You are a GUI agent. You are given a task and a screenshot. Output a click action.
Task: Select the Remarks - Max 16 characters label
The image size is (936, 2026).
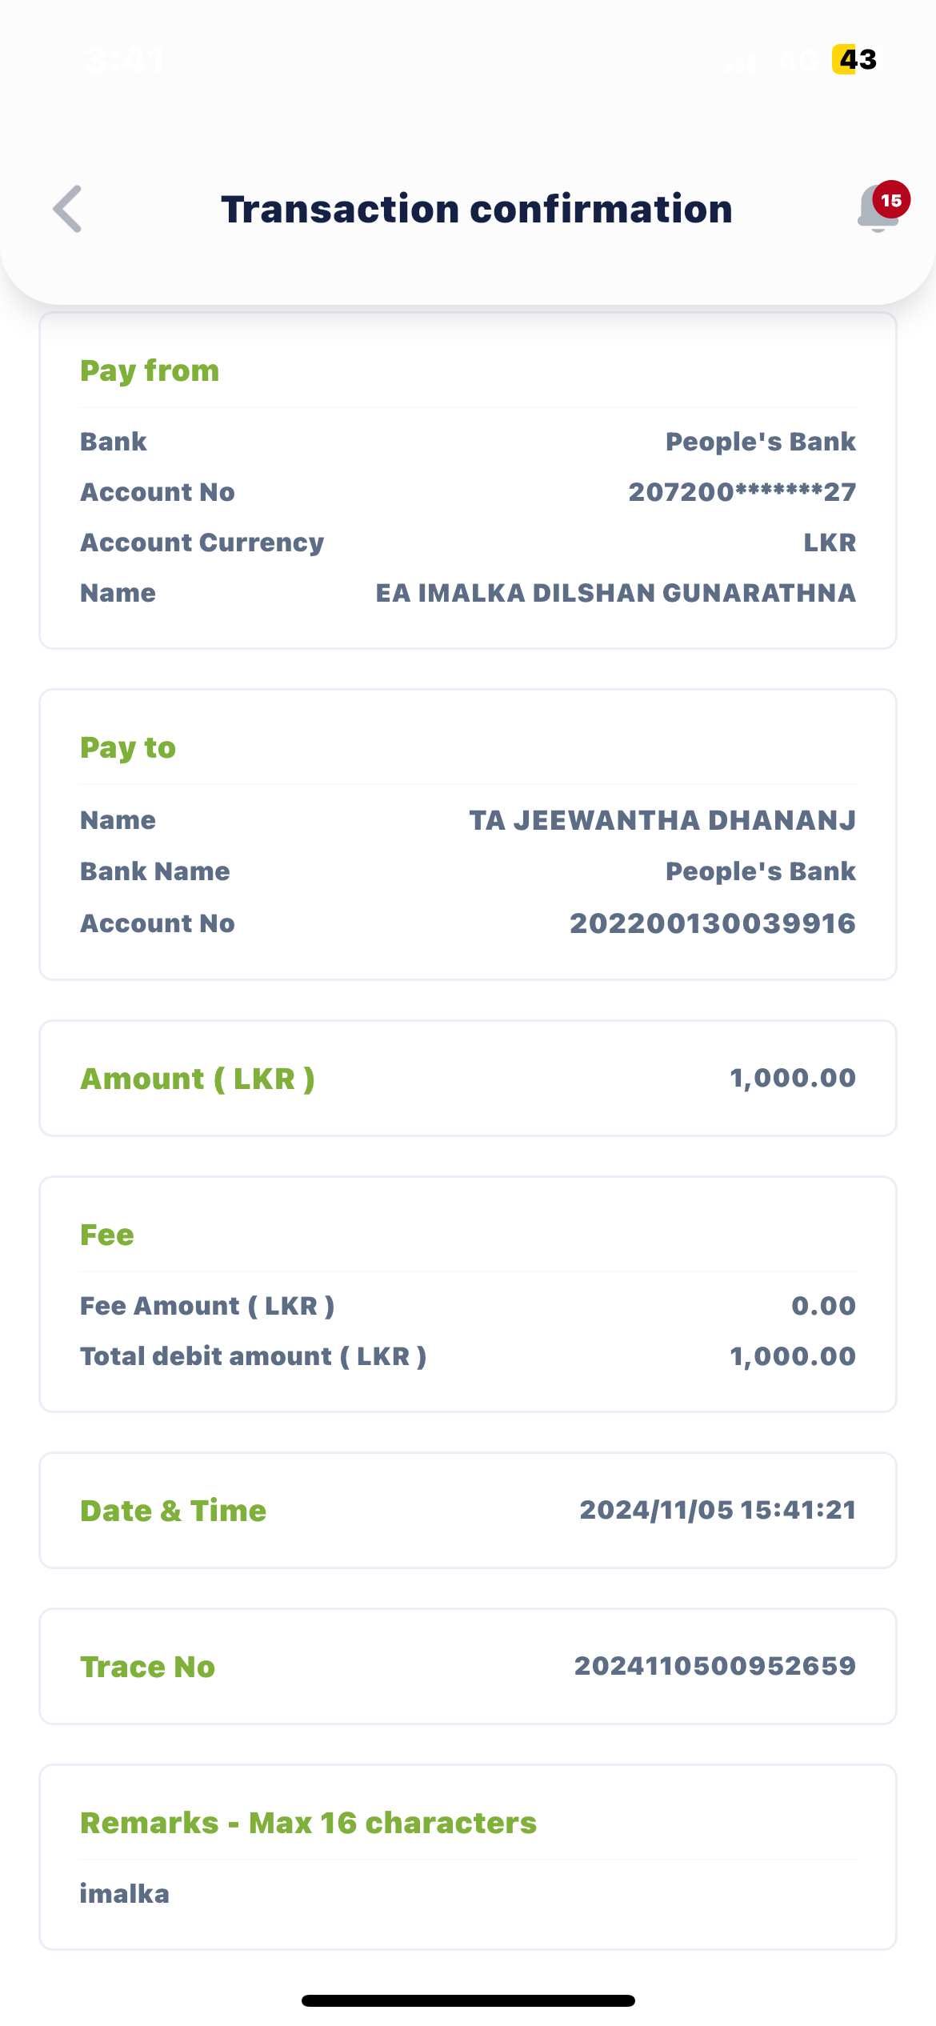click(308, 1823)
